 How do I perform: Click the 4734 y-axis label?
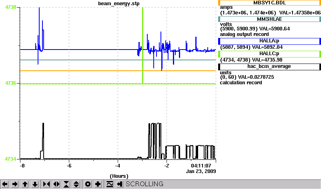coord(10,159)
